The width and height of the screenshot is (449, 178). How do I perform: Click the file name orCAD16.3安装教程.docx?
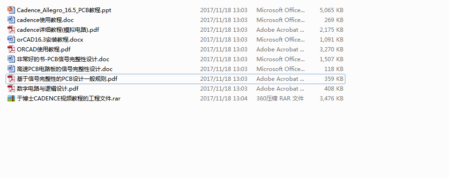50,40
